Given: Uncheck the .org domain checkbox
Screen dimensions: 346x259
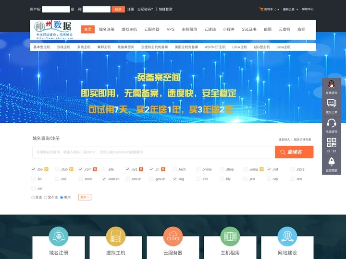Looking at the screenshot, I should tap(175, 178).
